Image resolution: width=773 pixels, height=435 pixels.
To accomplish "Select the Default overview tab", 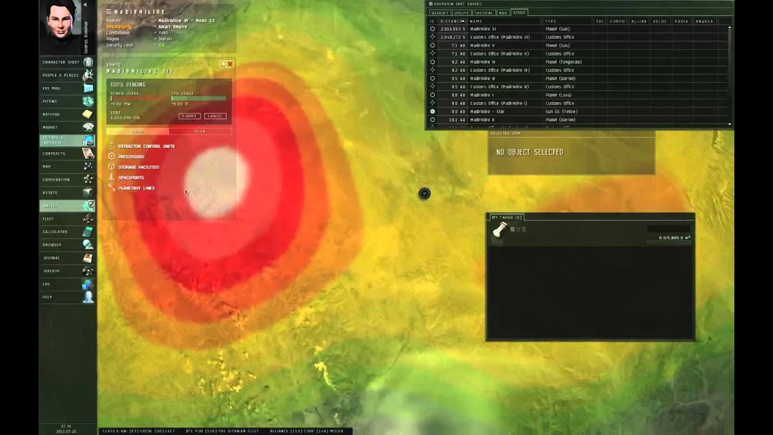I will tap(439, 12).
